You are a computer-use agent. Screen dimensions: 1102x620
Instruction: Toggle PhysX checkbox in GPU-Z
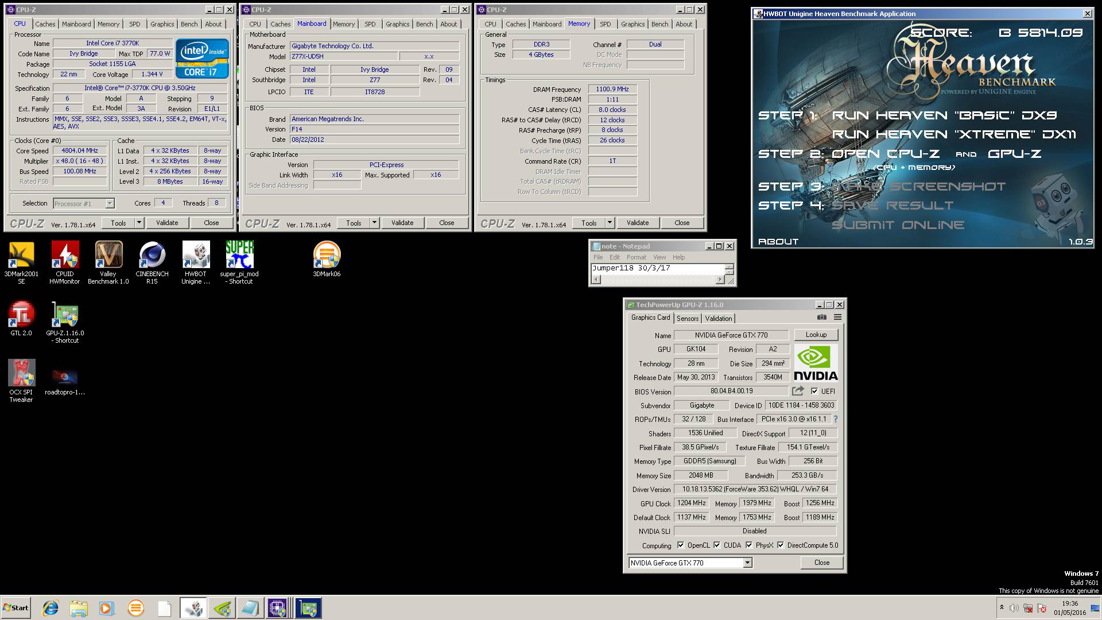(x=749, y=545)
